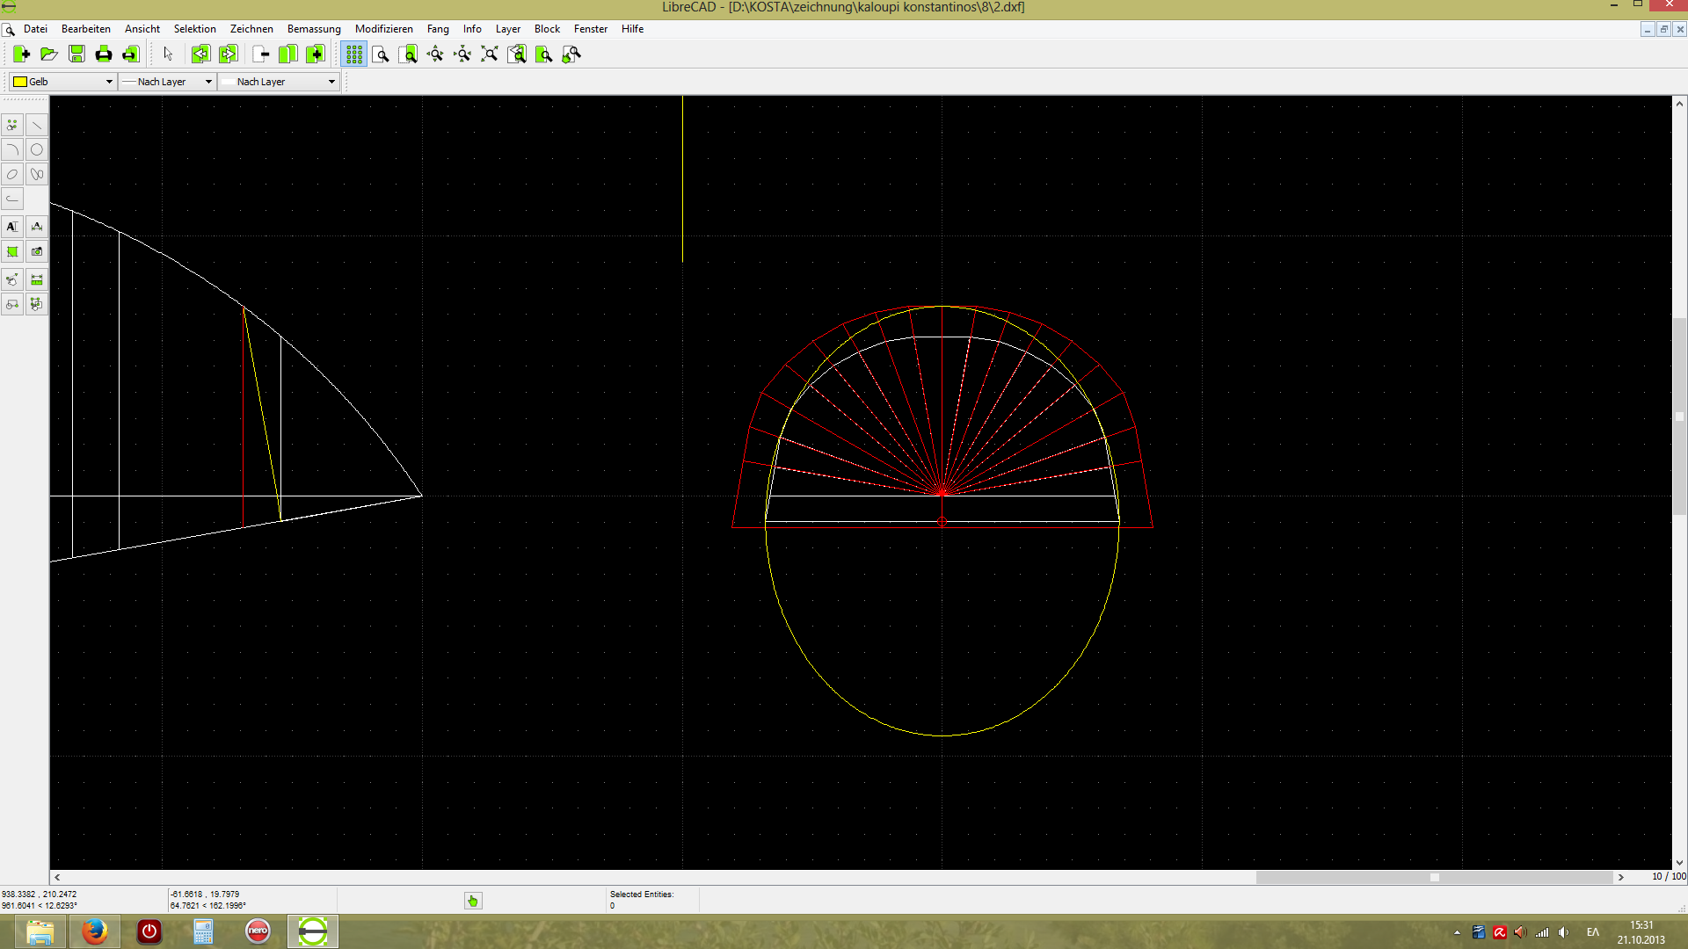This screenshot has width=1688, height=949.
Task: Open the Datei menu
Action: click(35, 29)
